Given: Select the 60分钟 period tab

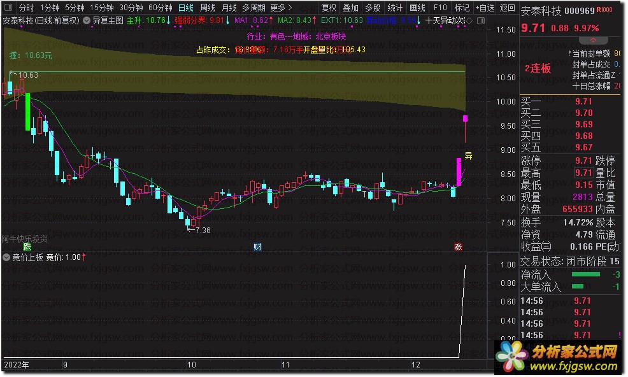Looking at the screenshot, I should pos(161,8).
